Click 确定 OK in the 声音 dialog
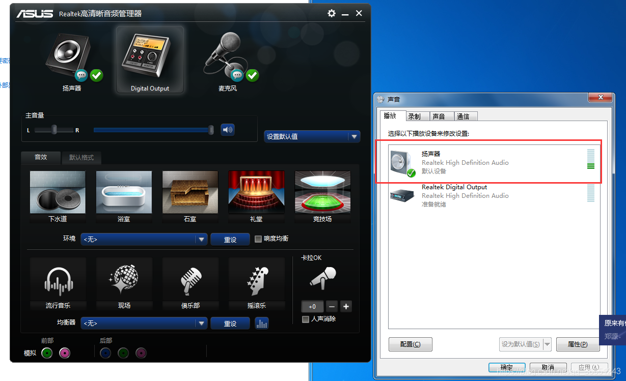Image resolution: width=626 pixels, height=381 pixels. (507, 367)
